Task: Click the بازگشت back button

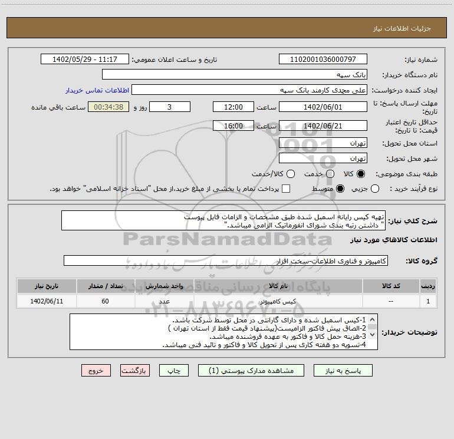Action: pyautogui.click(x=135, y=371)
